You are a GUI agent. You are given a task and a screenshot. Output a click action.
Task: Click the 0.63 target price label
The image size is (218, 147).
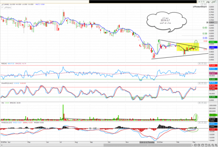point(205,28)
